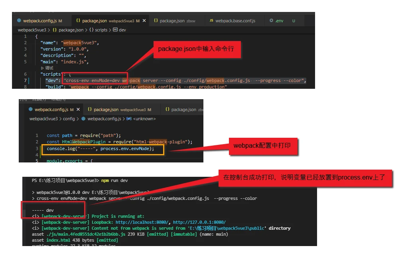
Task: Click the string symbol icon before dev breadcrumb
Action: point(115,29)
